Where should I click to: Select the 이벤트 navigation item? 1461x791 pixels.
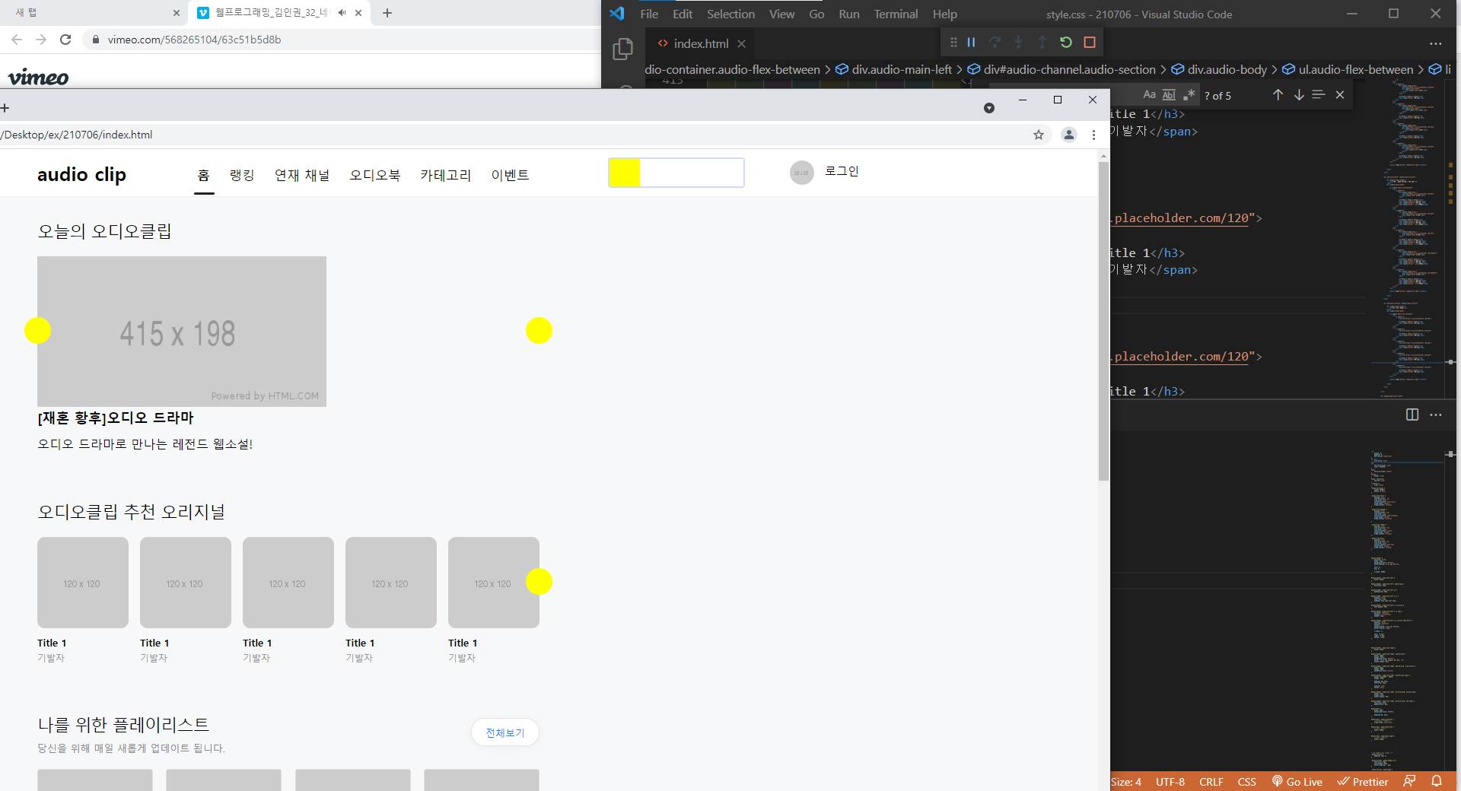pyautogui.click(x=510, y=175)
